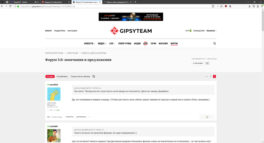Toggle reader view icon in the address bar
This screenshot has height=143, width=264.
point(213,6)
